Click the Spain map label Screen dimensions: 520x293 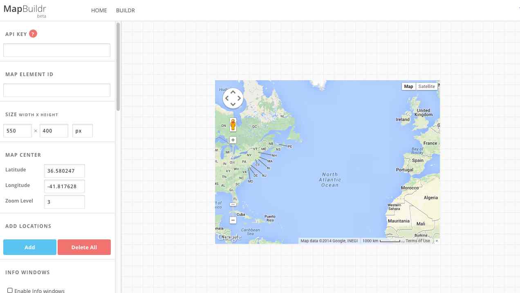tap(418, 160)
